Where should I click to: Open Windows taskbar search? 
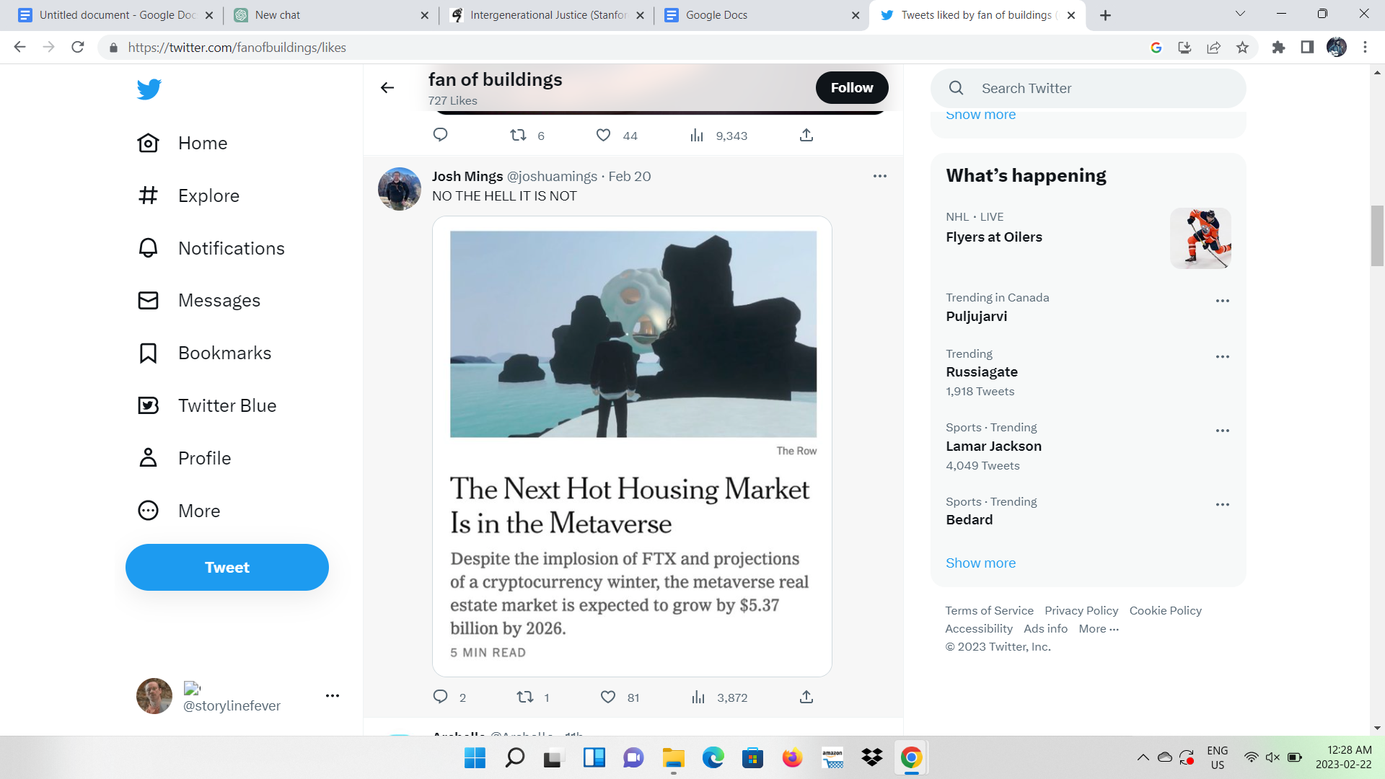click(x=515, y=758)
